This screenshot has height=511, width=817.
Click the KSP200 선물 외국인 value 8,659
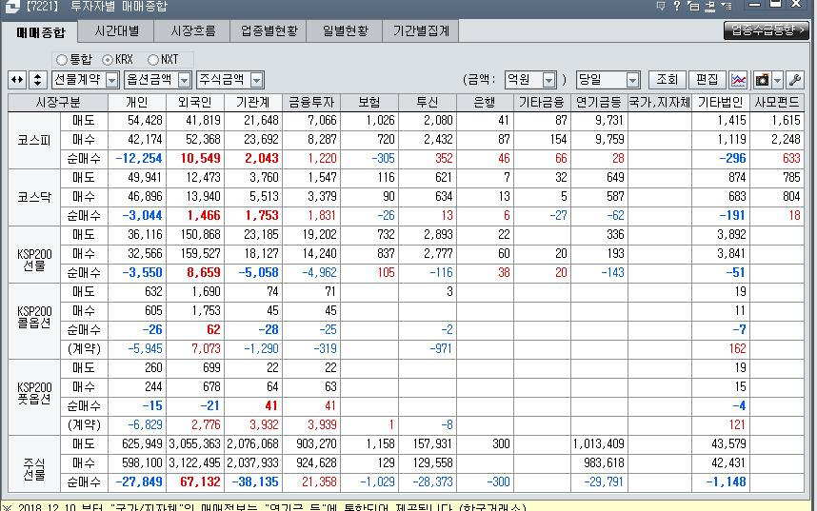[x=203, y=272]
